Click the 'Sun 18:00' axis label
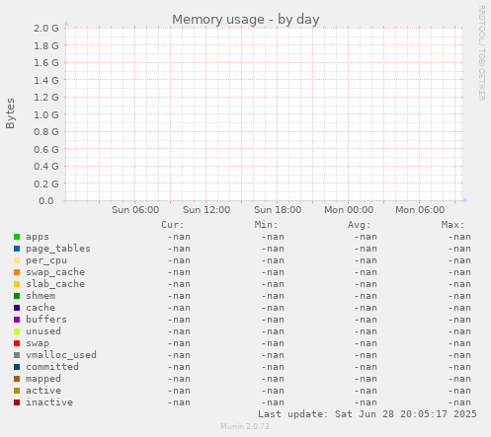 [x=278, y=210]
